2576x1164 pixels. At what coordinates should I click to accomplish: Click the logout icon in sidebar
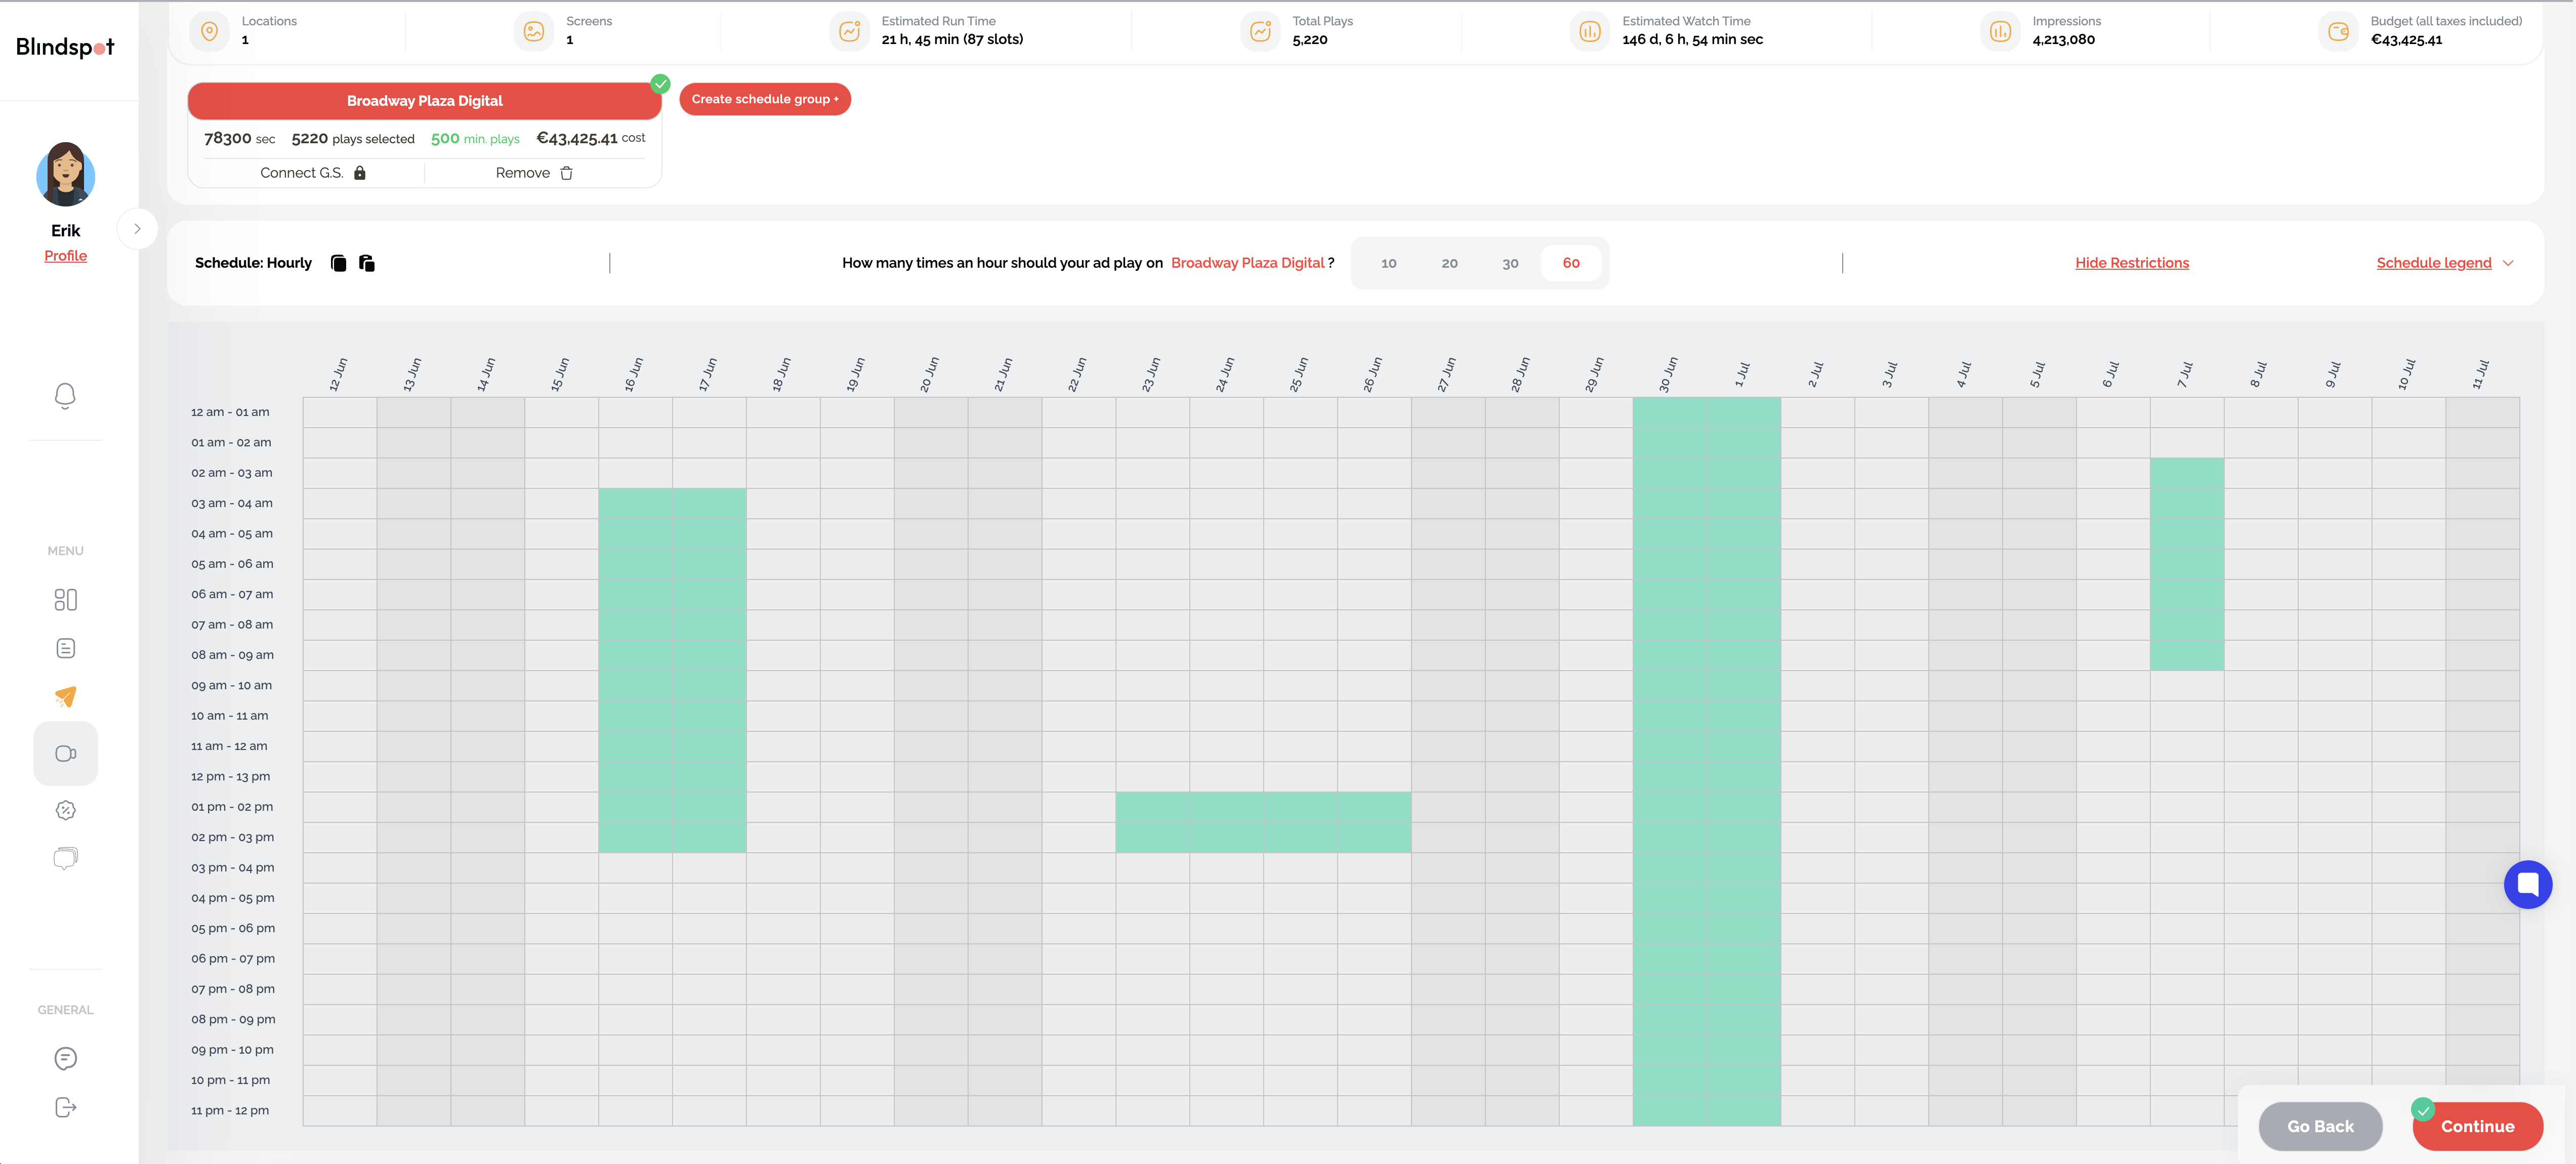(65, 1107)
